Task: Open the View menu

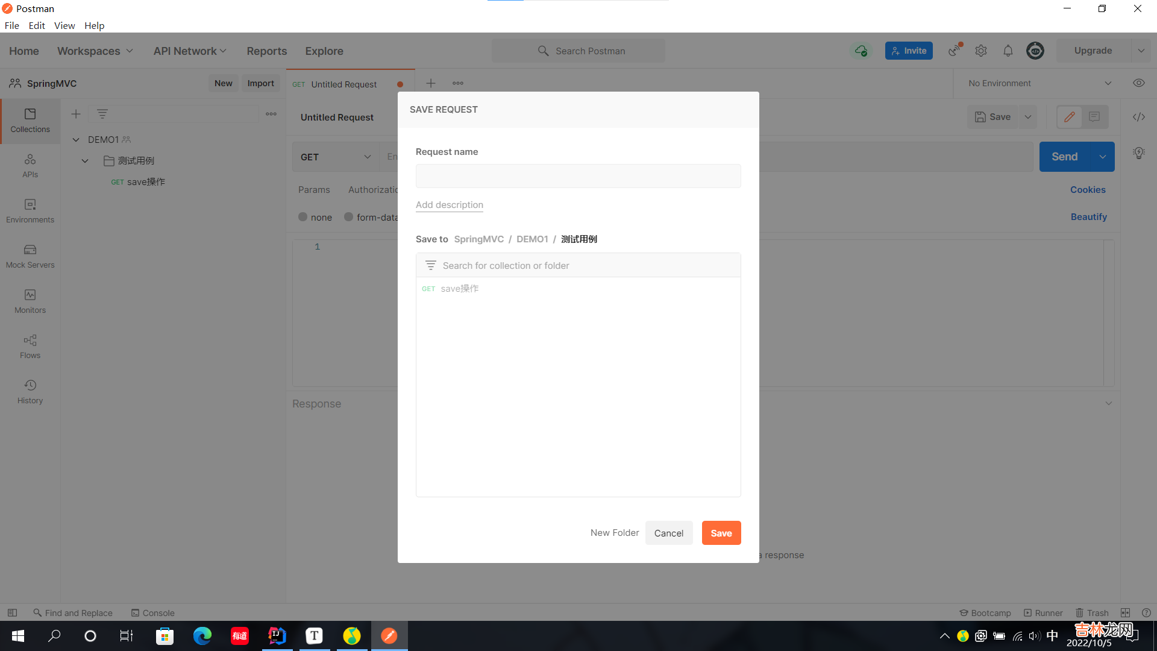Action: click(64, 25)
